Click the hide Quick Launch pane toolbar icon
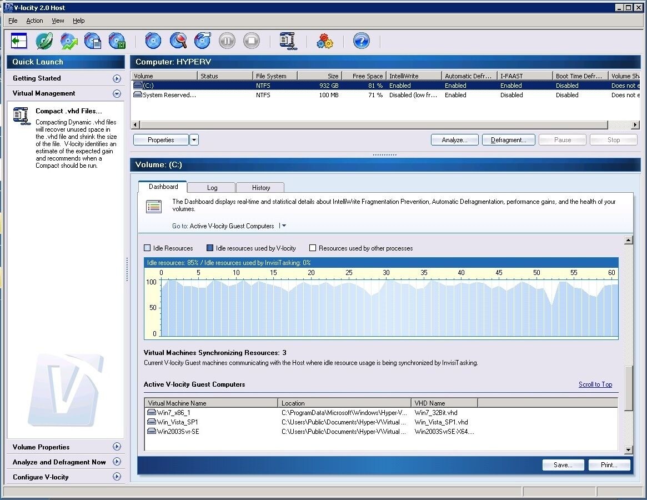The height and width of the screenshot is (500, 647). (x=19, y=41)
